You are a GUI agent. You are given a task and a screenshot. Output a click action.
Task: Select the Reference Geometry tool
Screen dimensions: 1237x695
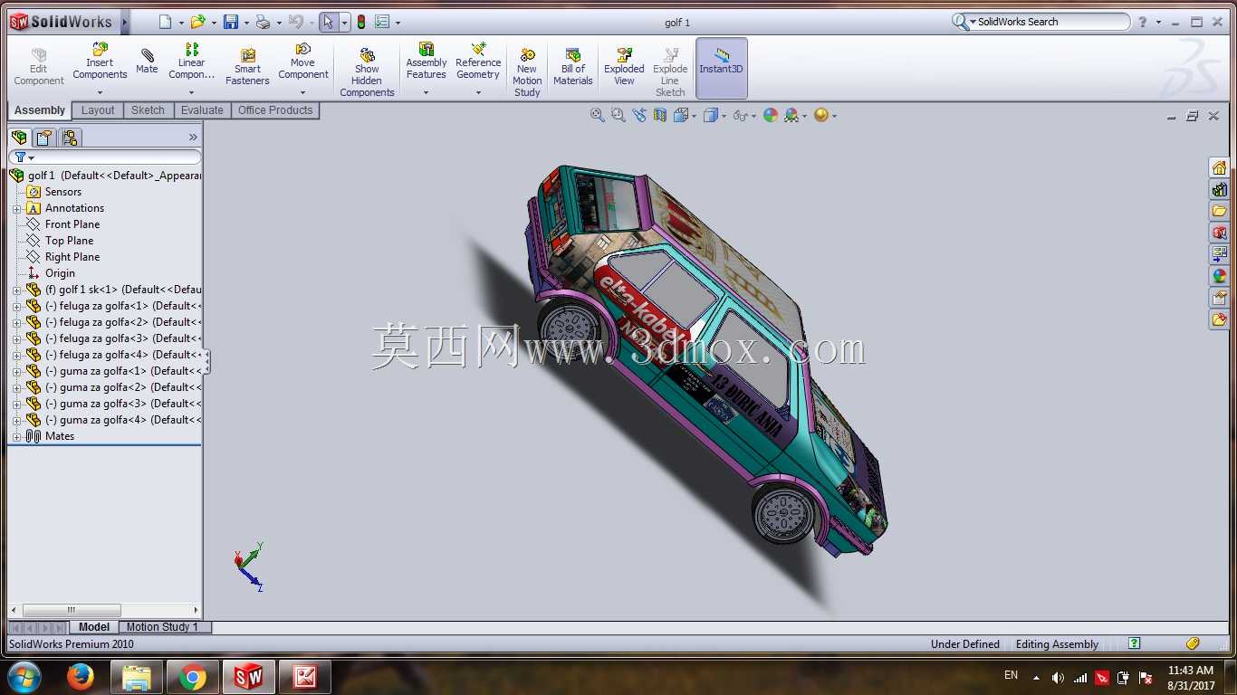pyautogui.click(x=478, y=62)
